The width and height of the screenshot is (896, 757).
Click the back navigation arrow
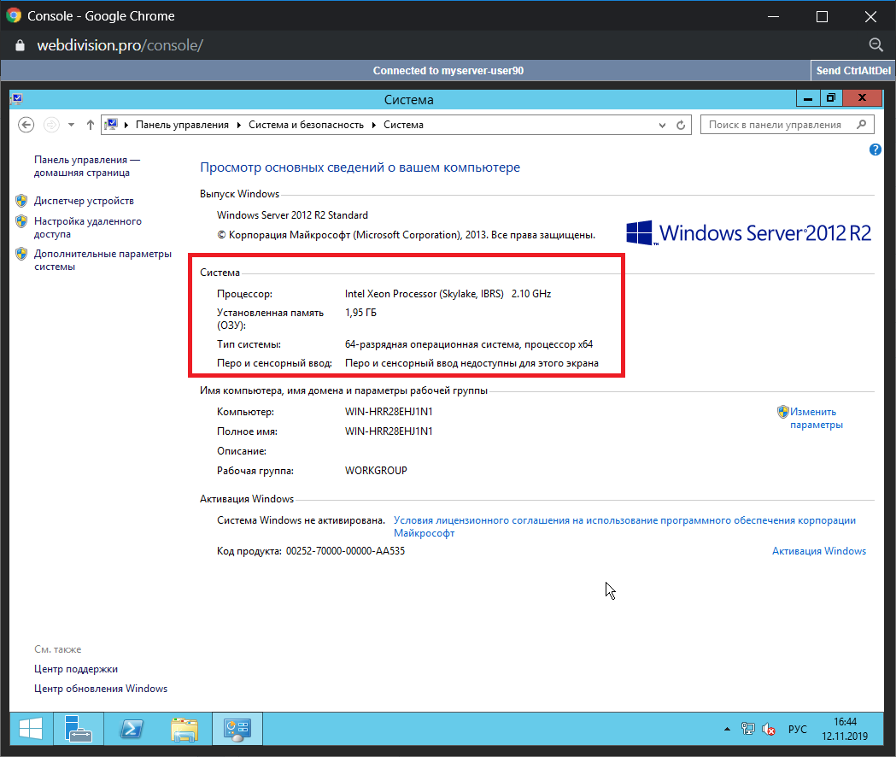coord(26,125)
